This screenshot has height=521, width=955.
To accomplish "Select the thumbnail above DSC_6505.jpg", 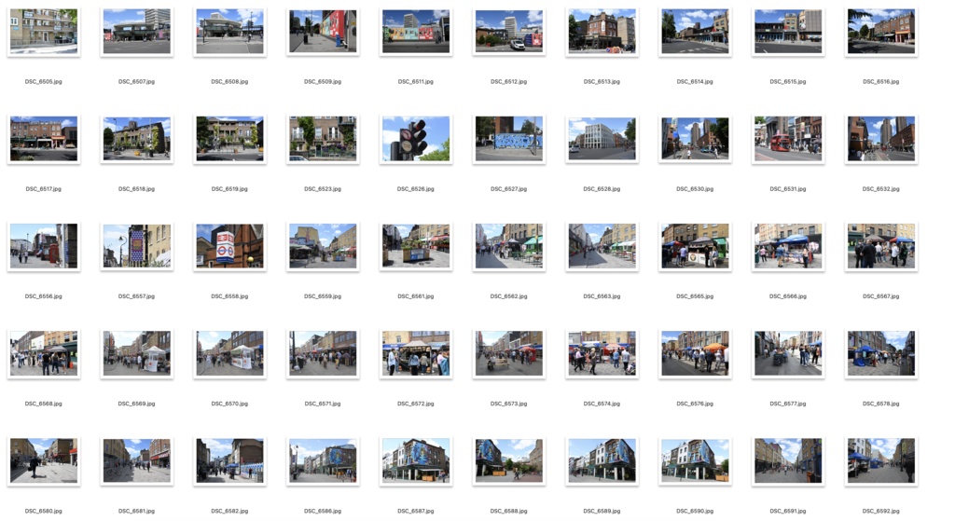I will click(43, 31).
